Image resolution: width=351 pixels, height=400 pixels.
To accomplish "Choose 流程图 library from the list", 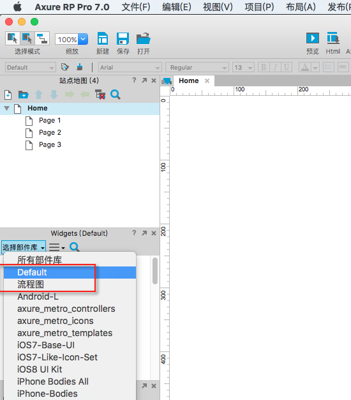I will pos(70,284).
